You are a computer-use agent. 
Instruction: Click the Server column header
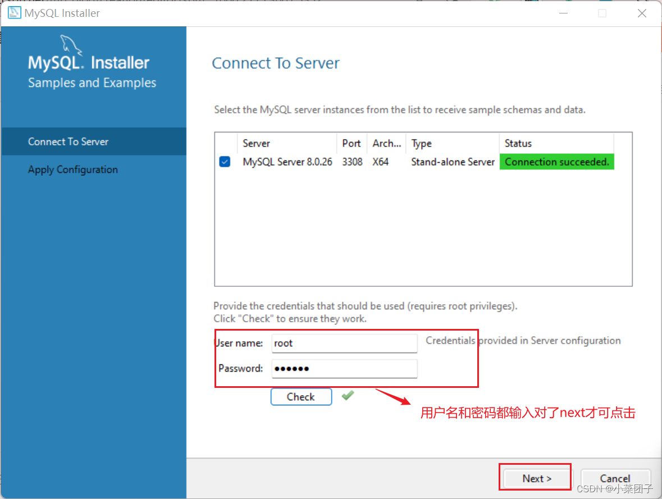(x=287, y=143)
